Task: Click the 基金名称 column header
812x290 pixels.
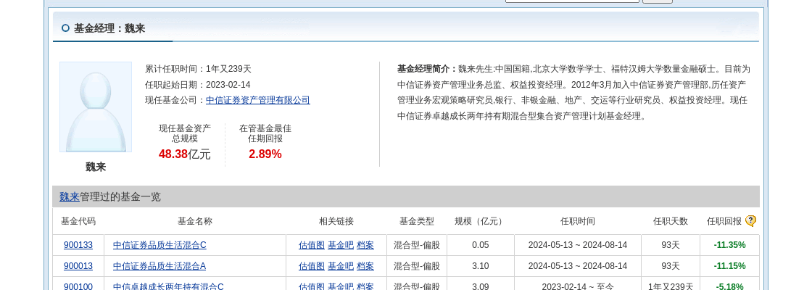Action: click(195, 221)
